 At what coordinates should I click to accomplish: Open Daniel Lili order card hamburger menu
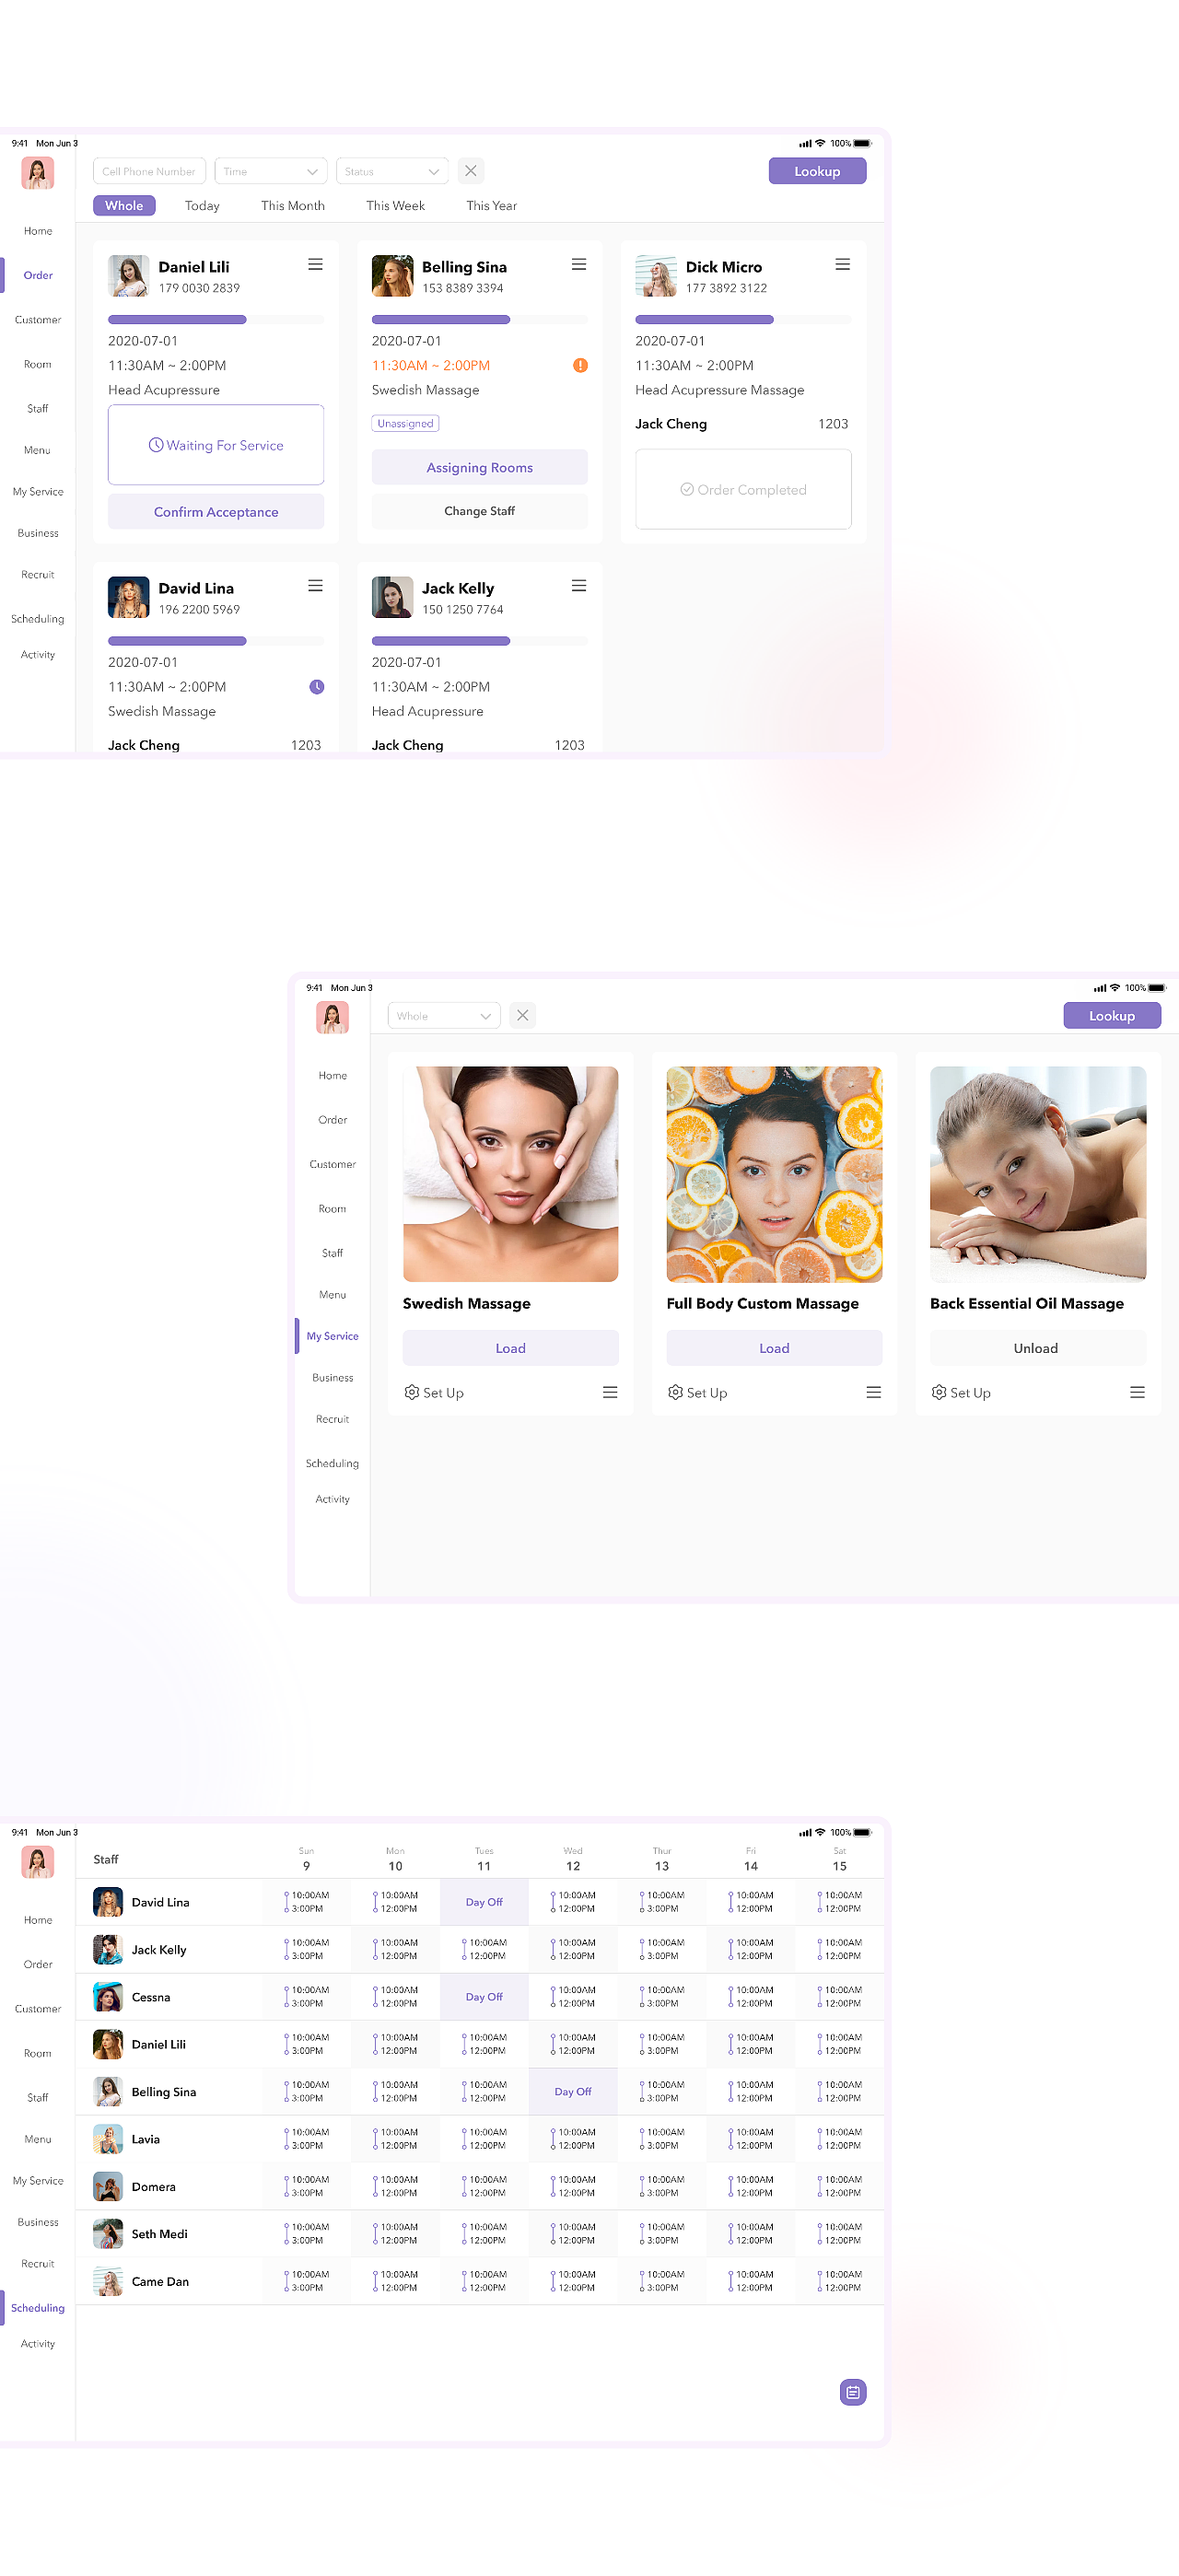[315, 265]
